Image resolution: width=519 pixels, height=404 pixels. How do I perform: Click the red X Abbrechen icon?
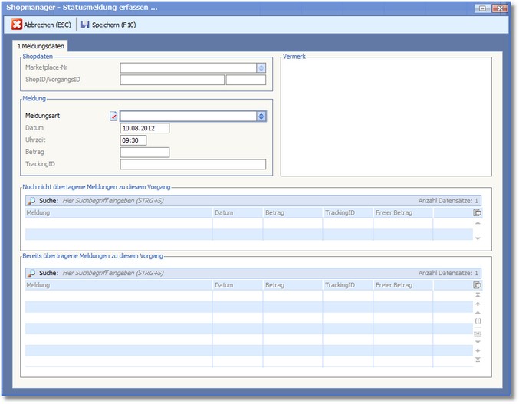tap(17, 25)
